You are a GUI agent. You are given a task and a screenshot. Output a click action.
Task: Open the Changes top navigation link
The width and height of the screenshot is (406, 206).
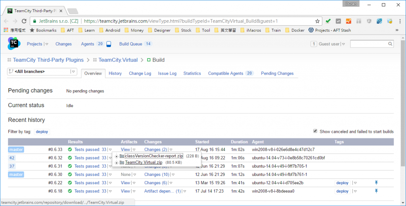click(x=63, y=44)
